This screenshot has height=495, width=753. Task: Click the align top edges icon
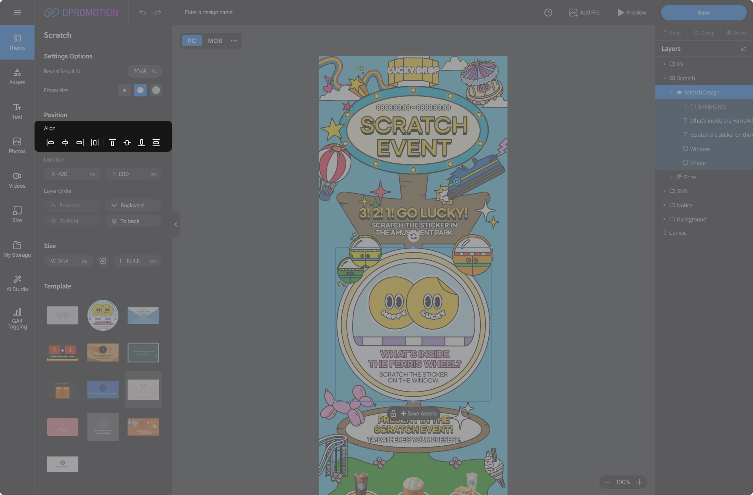click(112, 143)
